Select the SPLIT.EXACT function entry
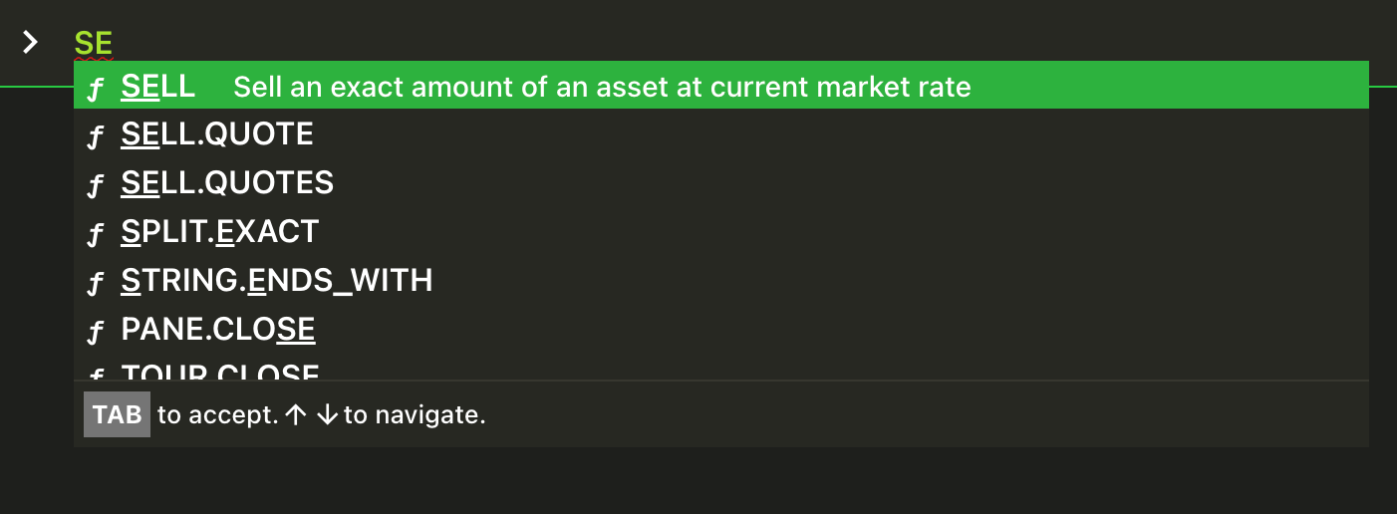 click(x=721, y=231)
